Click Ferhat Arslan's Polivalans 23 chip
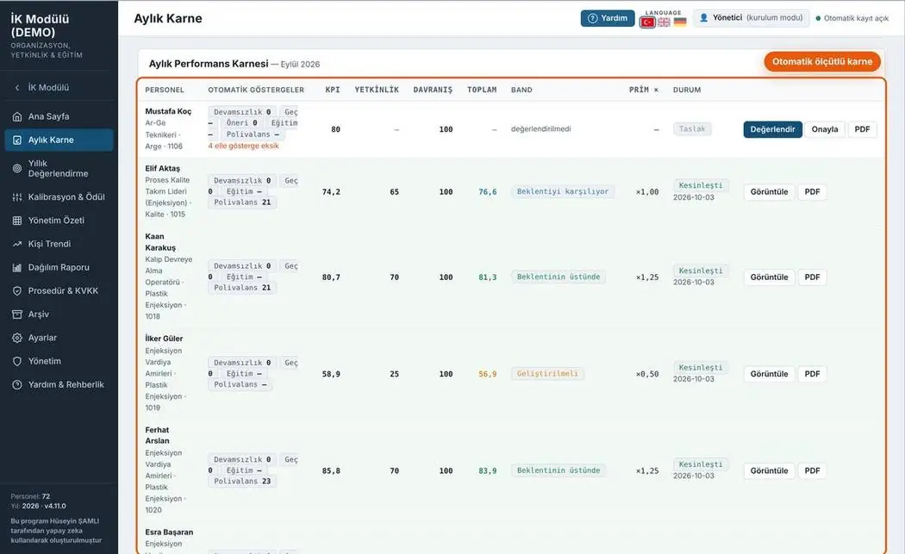This screenshot has height=554, width=905. click(x=242, y=482)
